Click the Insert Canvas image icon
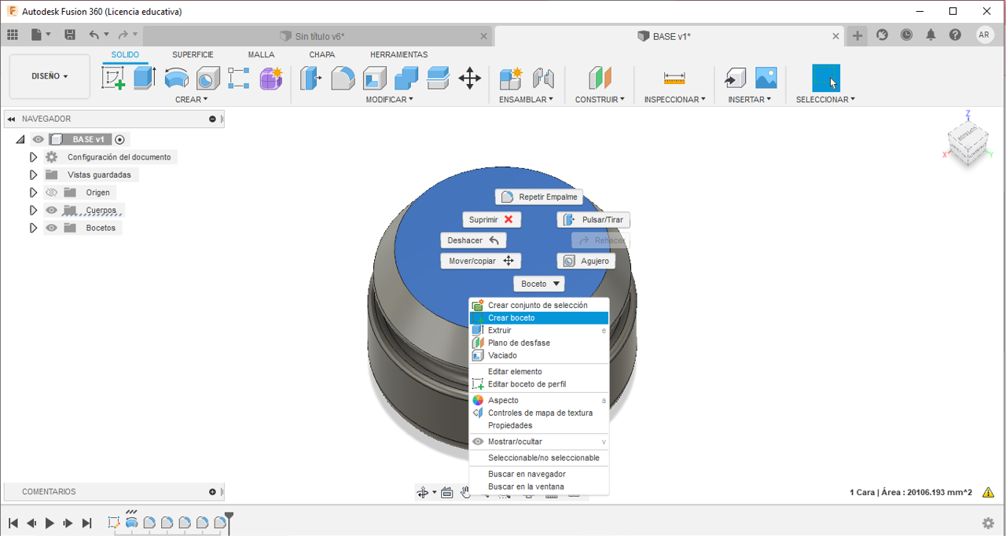The image size is (1006, 536). pyautogui.click(x=766, y=78)
